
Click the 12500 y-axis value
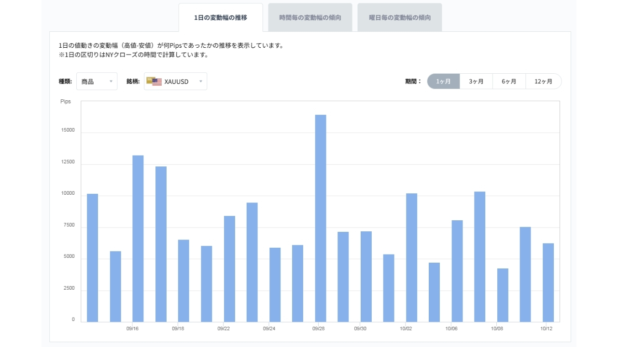(68, 162)
